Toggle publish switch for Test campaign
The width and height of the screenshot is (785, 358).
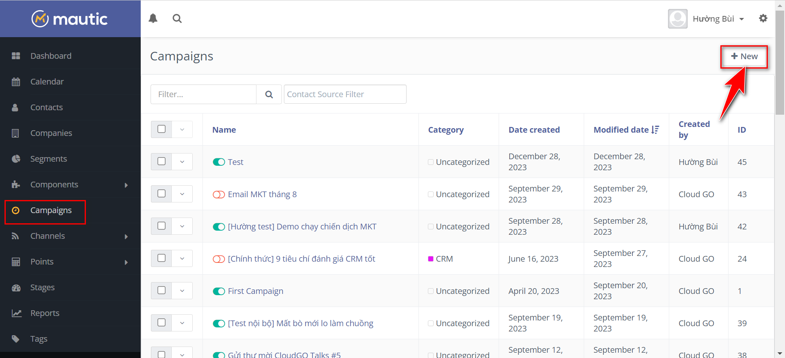219,162
